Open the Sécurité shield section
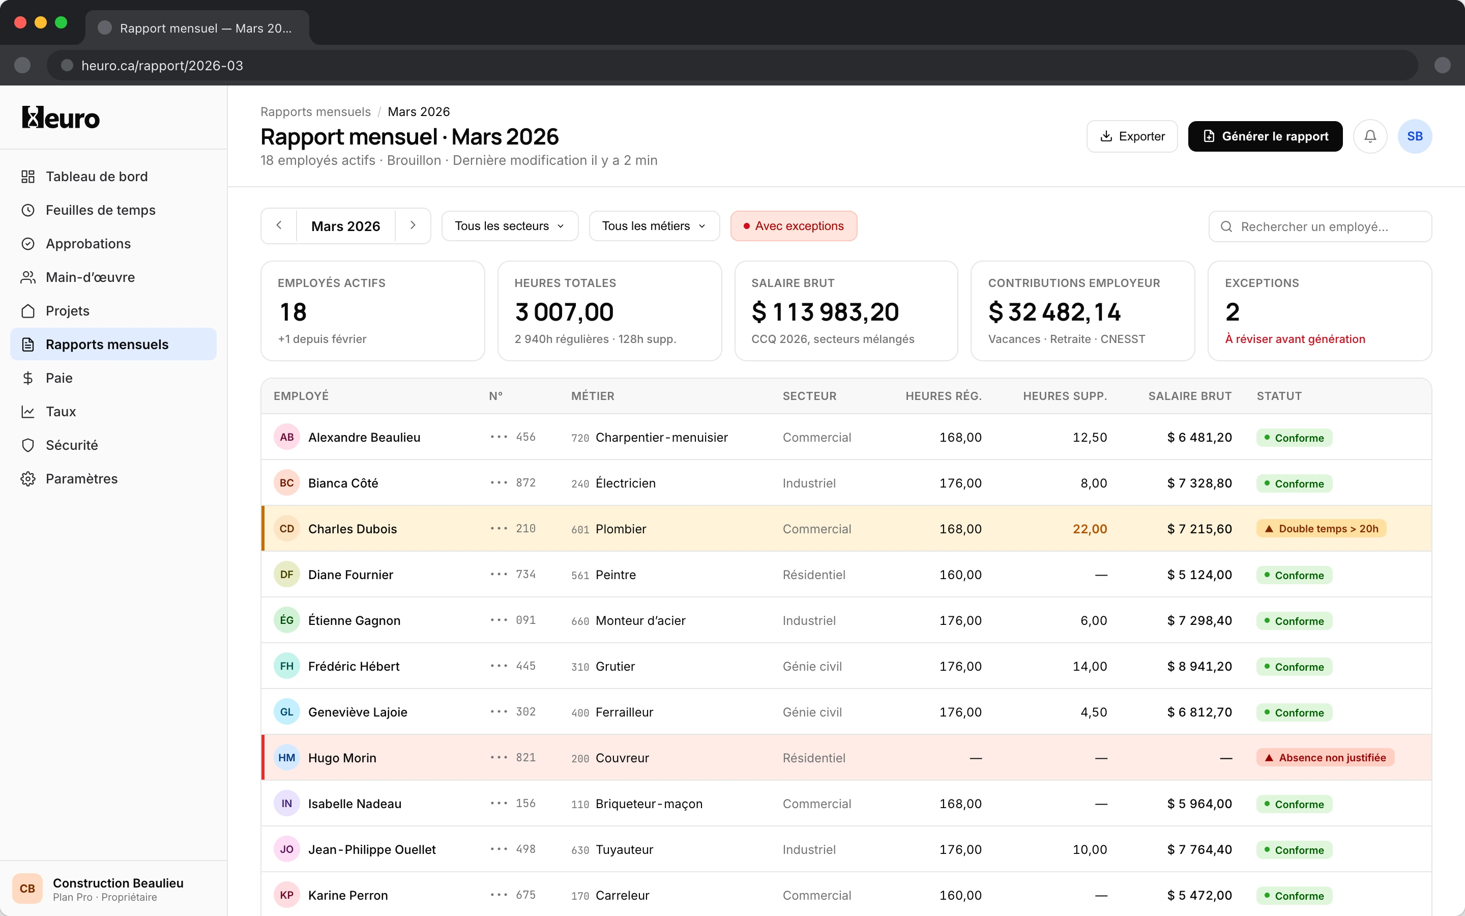 pyautogui.click(x=71, y=445)
